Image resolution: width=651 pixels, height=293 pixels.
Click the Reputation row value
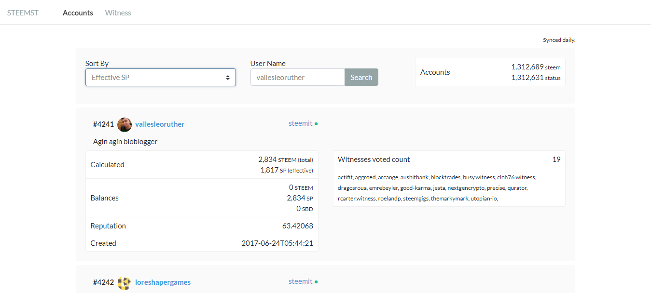(x=298, y=226)
